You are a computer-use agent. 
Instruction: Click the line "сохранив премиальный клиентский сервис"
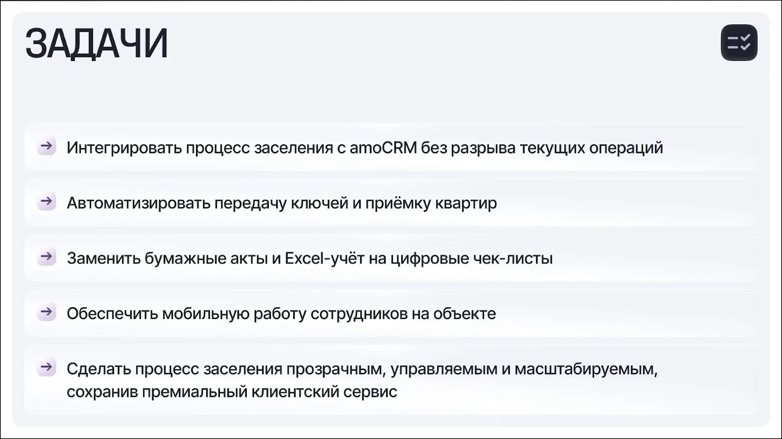(232, 392)
